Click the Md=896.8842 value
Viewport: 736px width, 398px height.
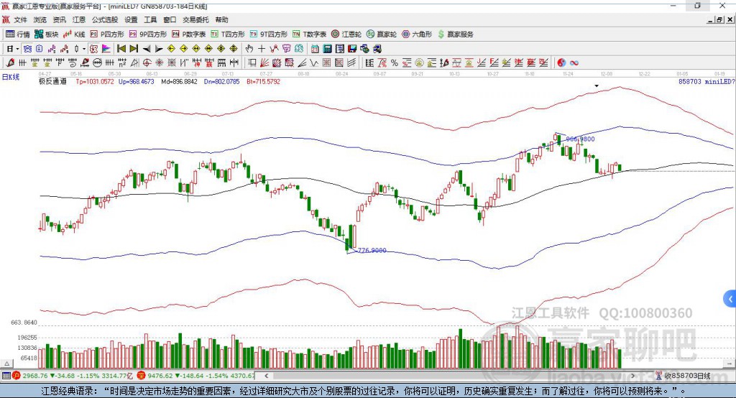coord(179,81)
